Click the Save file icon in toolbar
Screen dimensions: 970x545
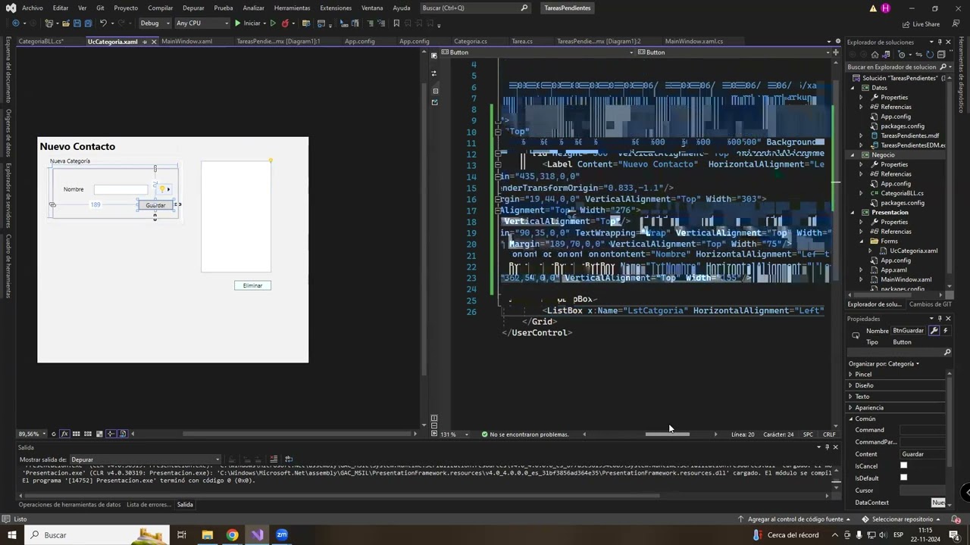coord(77,23)
